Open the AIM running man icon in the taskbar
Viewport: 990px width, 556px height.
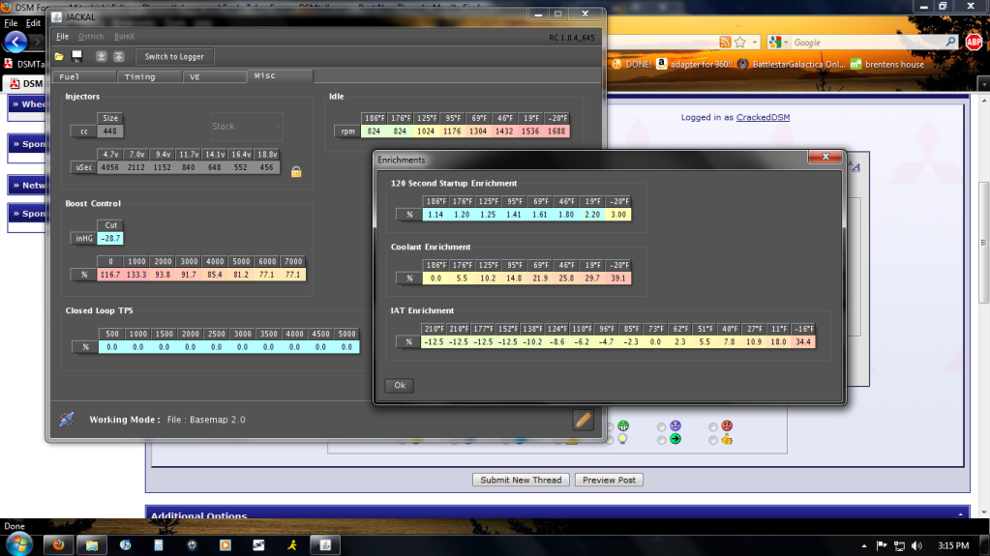coord(291,544)
